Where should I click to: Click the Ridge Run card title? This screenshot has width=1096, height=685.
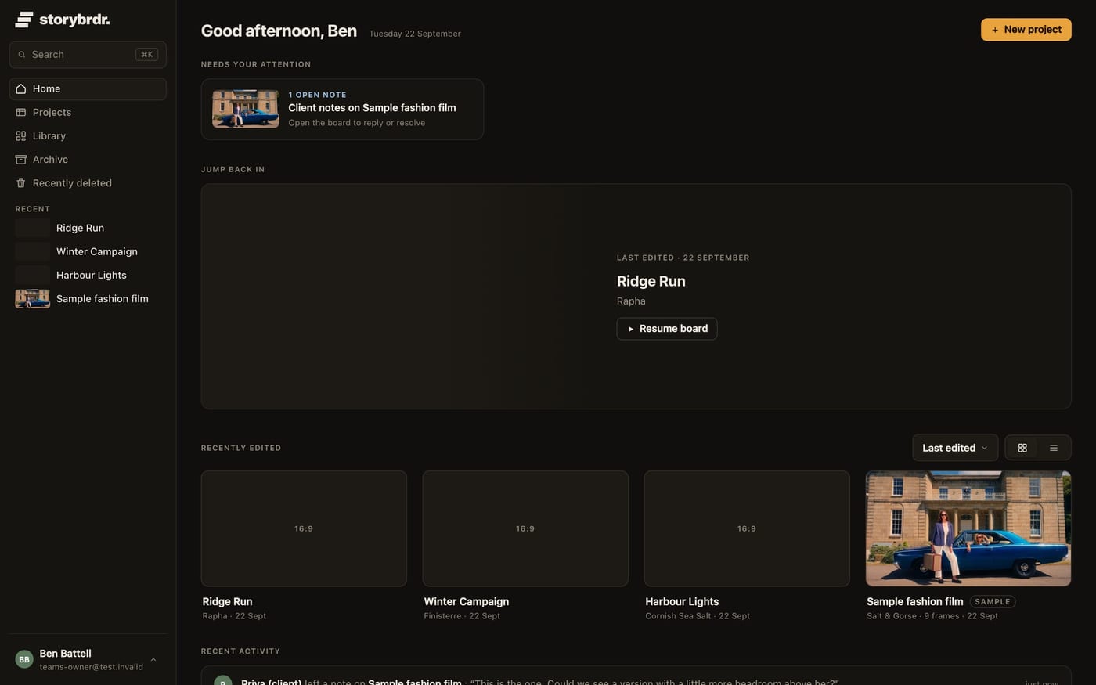pyautogui.click(x=228, y=601)
